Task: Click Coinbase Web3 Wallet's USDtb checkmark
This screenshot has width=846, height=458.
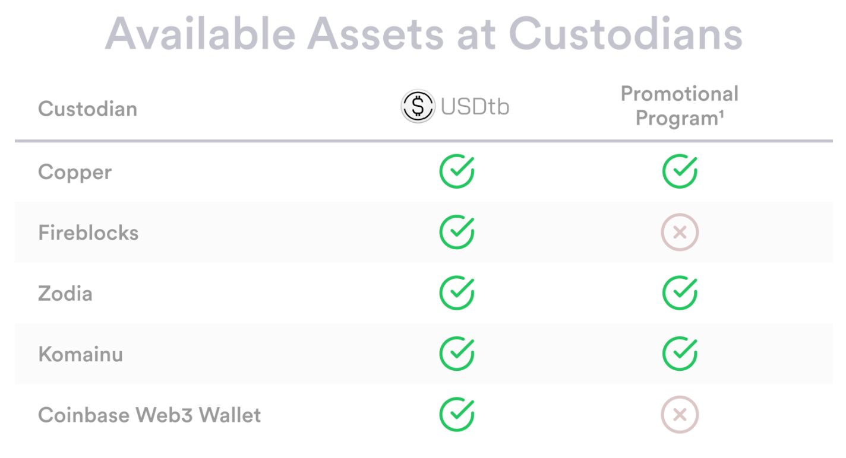Action: (x=457, y=414)
